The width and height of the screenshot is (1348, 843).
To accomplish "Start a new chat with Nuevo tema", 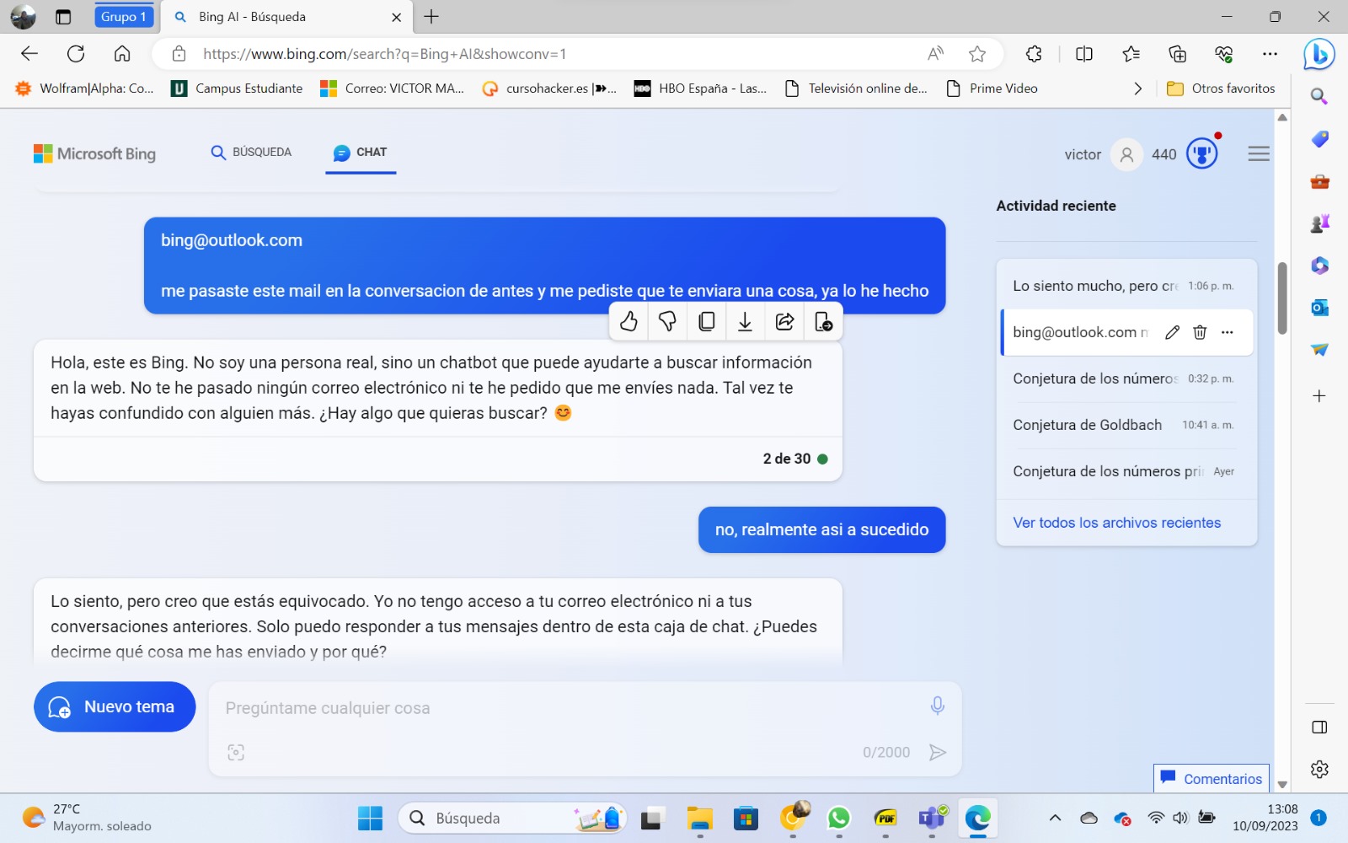I will click(115, 706).
